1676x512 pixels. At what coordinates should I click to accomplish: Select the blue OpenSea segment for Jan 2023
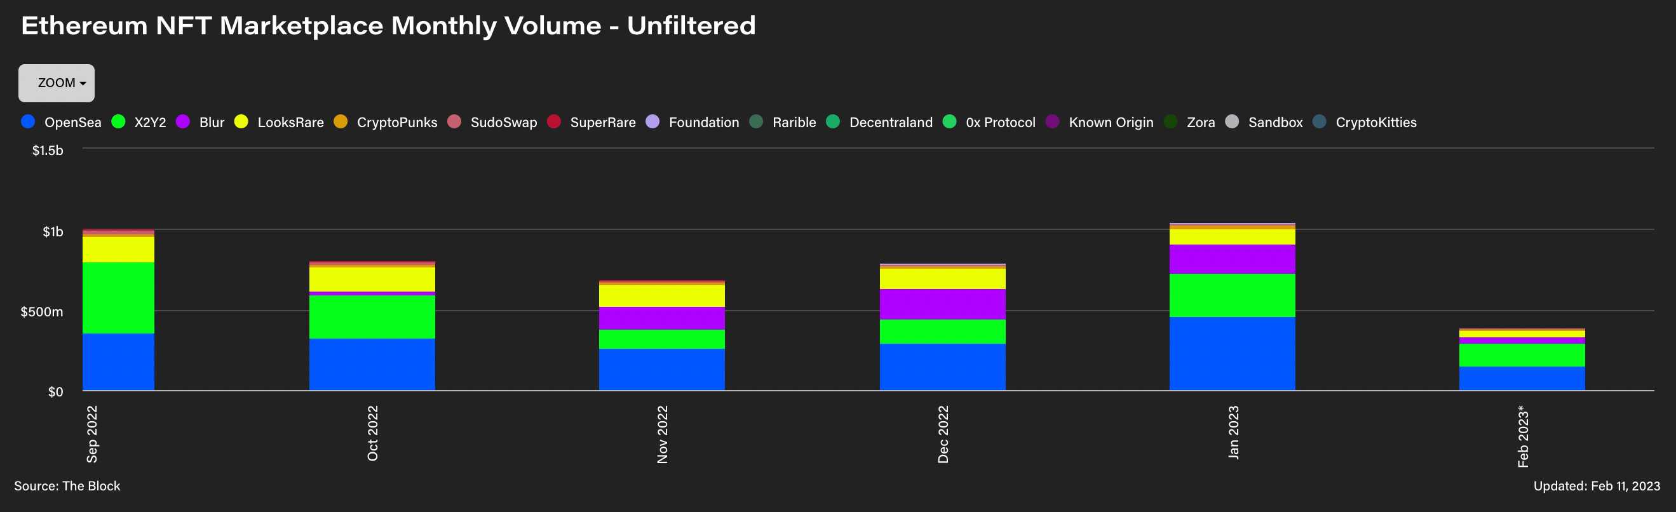(1232, 353)
